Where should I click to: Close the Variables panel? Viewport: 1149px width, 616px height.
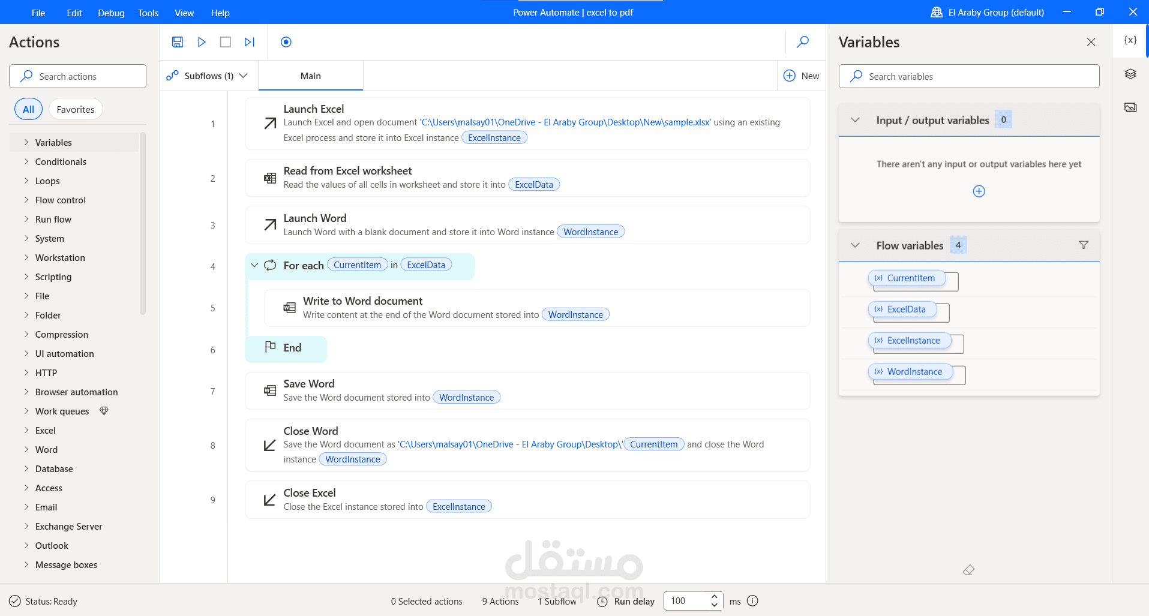point(1091,42)
